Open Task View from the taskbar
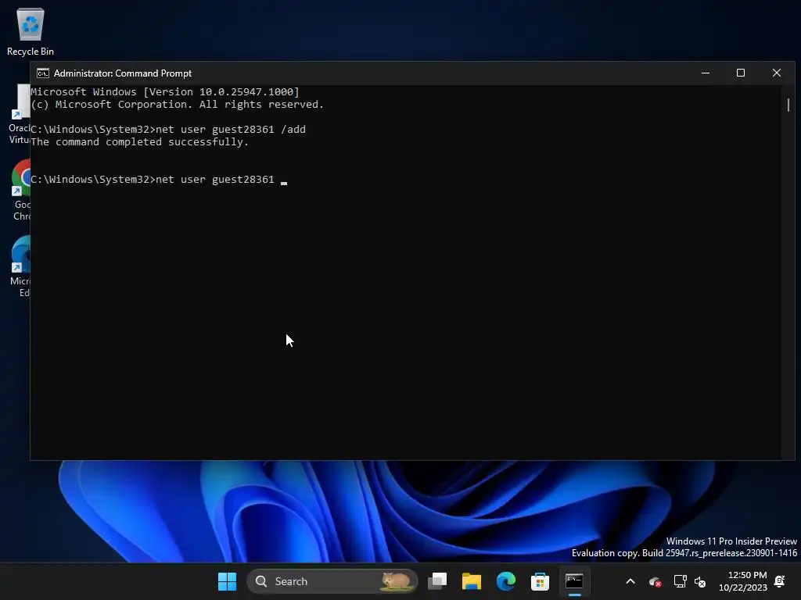The width and height of the screenshot is (801, 600). [437, 581]
